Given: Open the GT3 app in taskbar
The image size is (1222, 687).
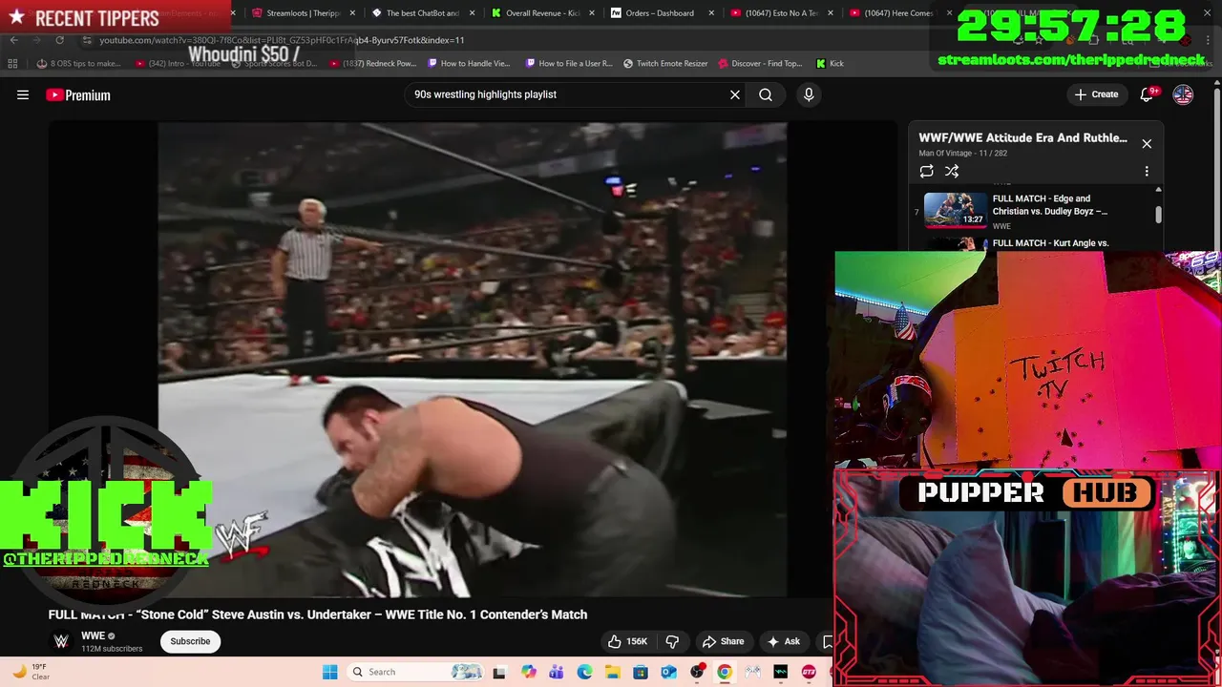Looking at the screenshot, I should click(809, 672).
